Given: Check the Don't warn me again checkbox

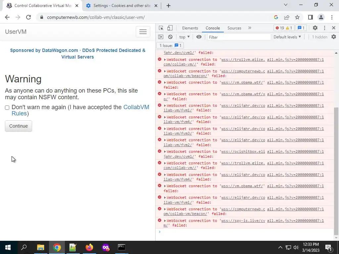Looking at the screenshot, I should point(7,107).
